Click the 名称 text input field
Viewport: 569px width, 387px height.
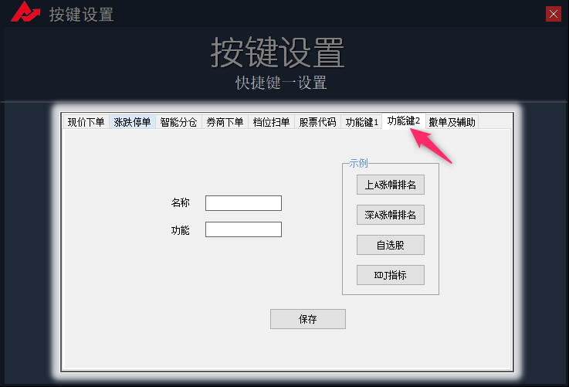click(x=243, y=203)
